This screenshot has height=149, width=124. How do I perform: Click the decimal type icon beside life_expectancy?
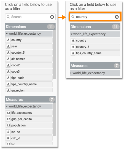tap(8, 113)
